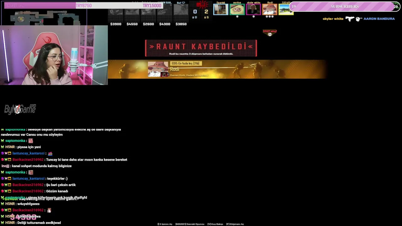This screenshot has width=402, height=226.
Task: Click the Darren Korb, Hades music kit text
Action: click(189, 75)
